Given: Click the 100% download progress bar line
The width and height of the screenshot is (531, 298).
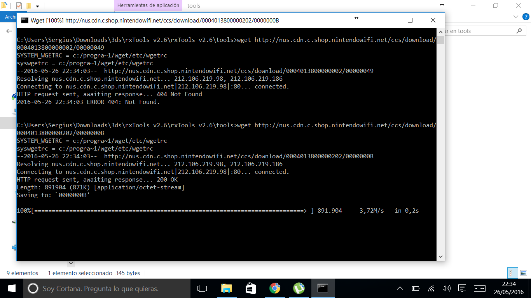Looking at the screenshot, I should coord(218,211).
